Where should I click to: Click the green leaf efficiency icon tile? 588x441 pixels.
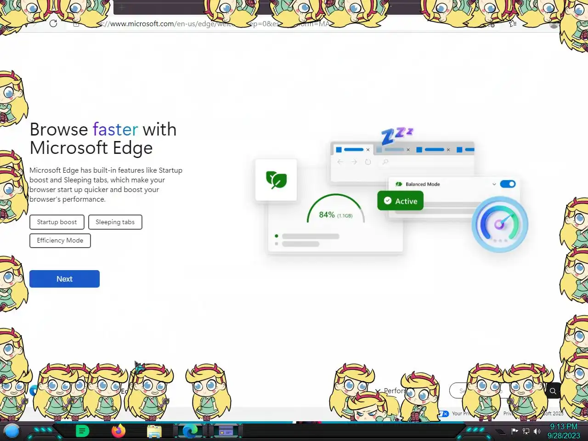pos(276,180)
